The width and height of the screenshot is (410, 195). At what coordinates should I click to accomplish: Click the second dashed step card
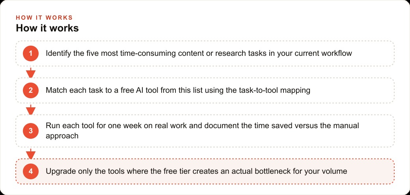click(x=205, y=90)
